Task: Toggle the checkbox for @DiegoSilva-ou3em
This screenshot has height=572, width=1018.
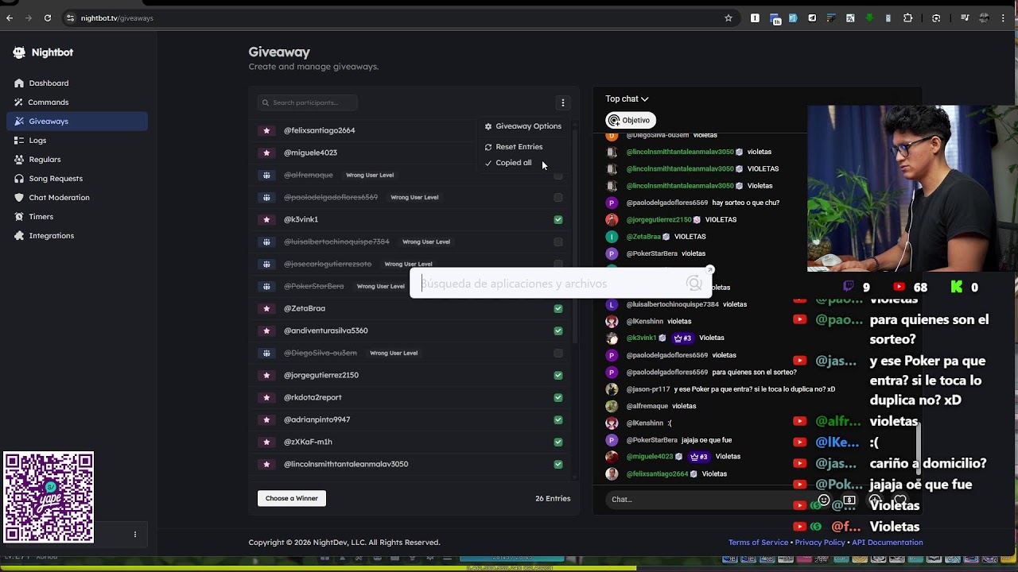Action: pyautogui.click(x=558, y=353)
